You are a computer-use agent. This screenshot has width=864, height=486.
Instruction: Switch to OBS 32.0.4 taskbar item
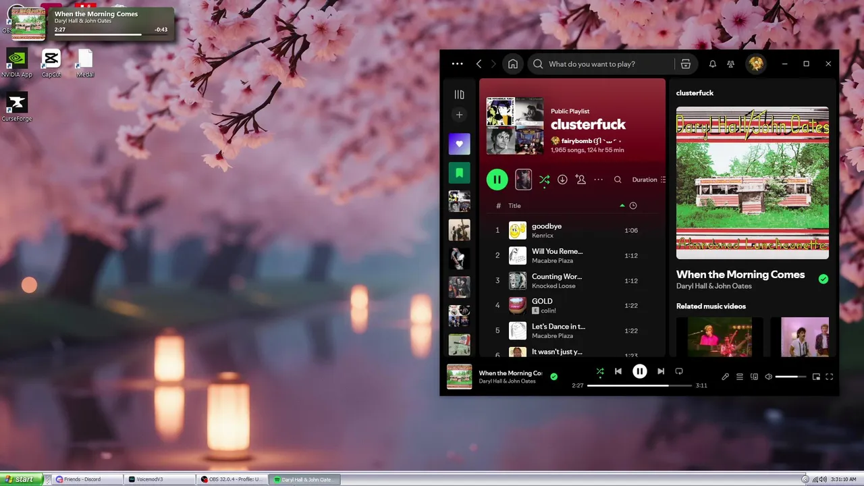232,479
